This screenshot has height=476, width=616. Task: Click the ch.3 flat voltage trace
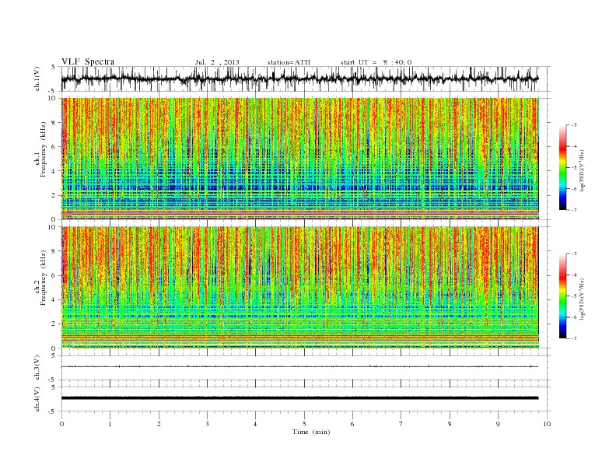[299, 366]
